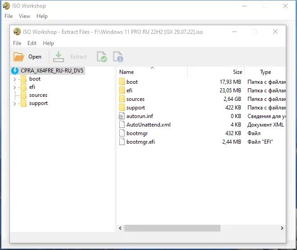This screenshot has height=250, width=297.
Task: Select the efi row in file list
Action: pos(201,91)
